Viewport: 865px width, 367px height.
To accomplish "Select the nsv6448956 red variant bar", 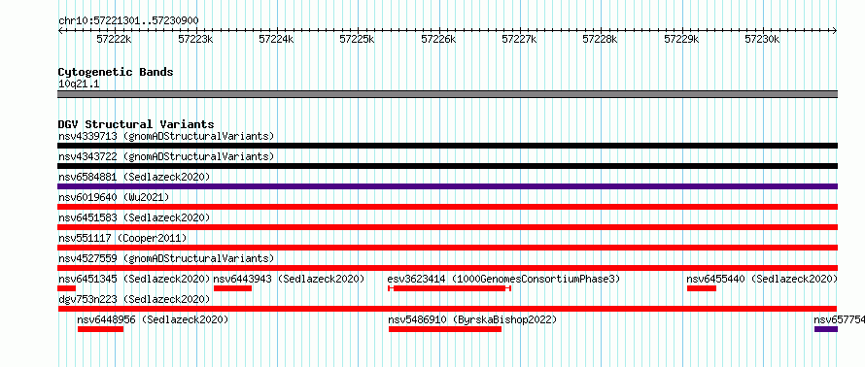I will pos(100,329).
